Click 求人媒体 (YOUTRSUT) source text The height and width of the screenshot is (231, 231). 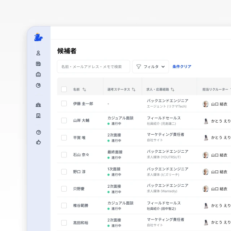[x=164, y=157]
